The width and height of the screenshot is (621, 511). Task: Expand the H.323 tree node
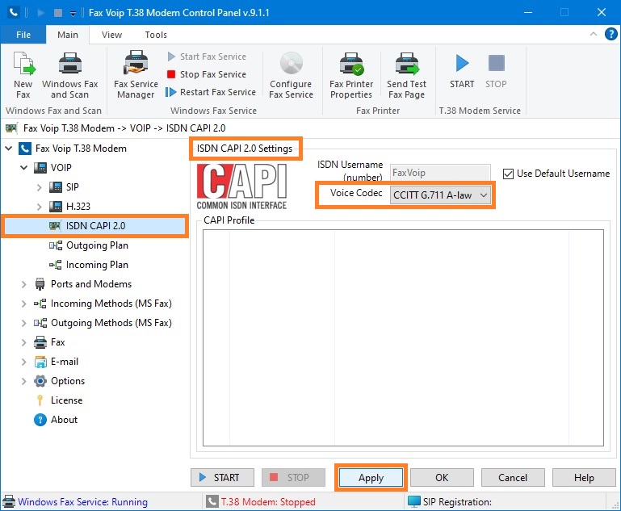pyautogui.click(x=39, y=207)
